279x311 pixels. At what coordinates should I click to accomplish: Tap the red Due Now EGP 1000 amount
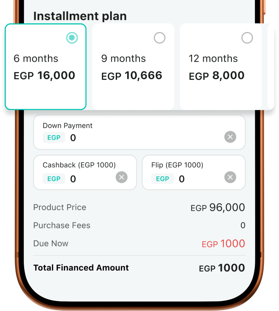pyautogui.click(x=223, y=244)
